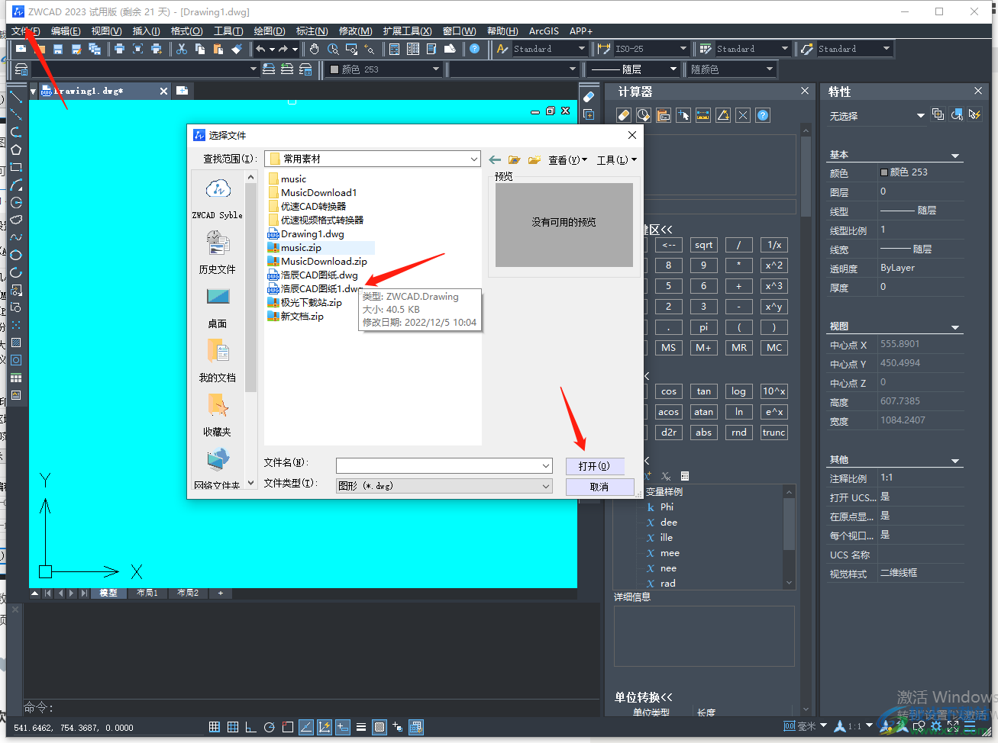Click the Cut scissors icon
The image size is (998, 743).
point(182,49)
